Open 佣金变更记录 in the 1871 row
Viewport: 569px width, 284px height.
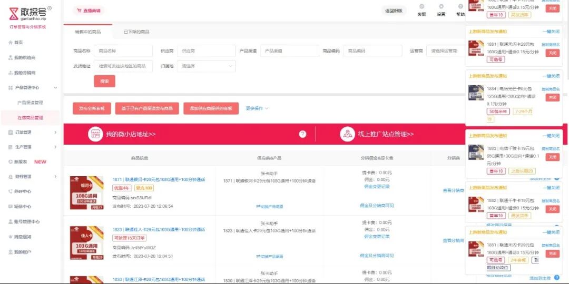377,187
